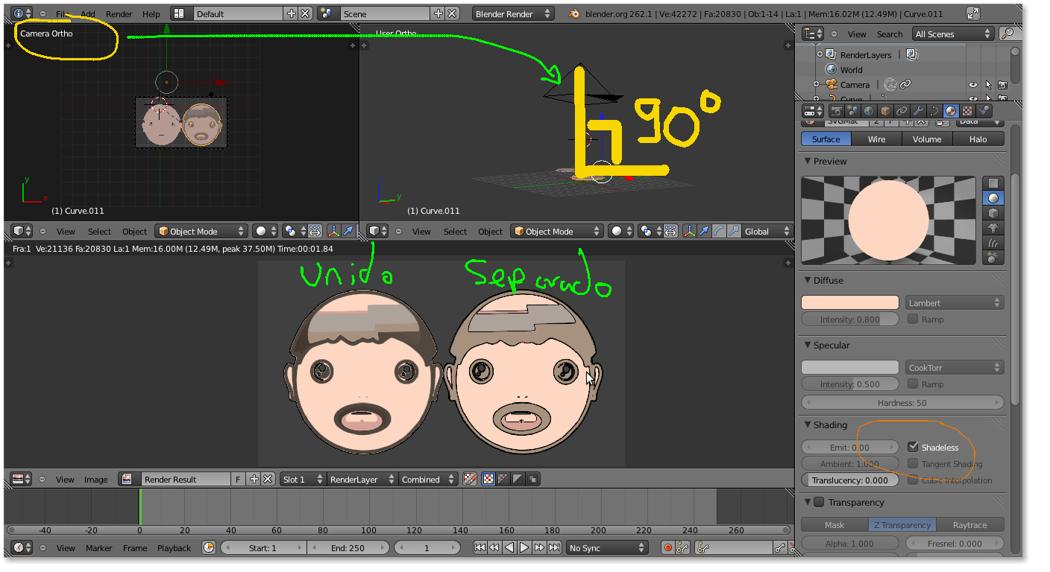The width and height of the screenshot is (1050, 572).
Task: Click the specular color swatch
Action: (x=850, y=367)
